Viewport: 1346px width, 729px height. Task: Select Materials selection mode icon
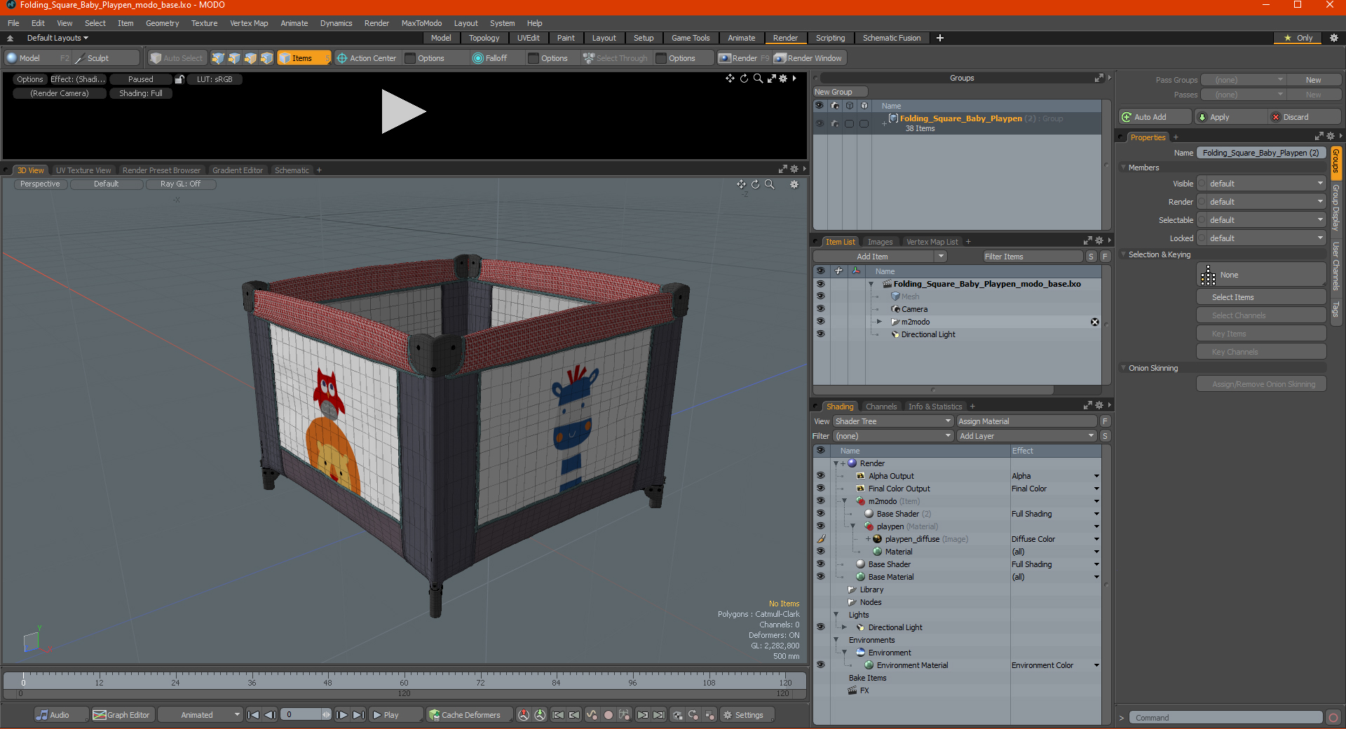(x=266, y=58)
